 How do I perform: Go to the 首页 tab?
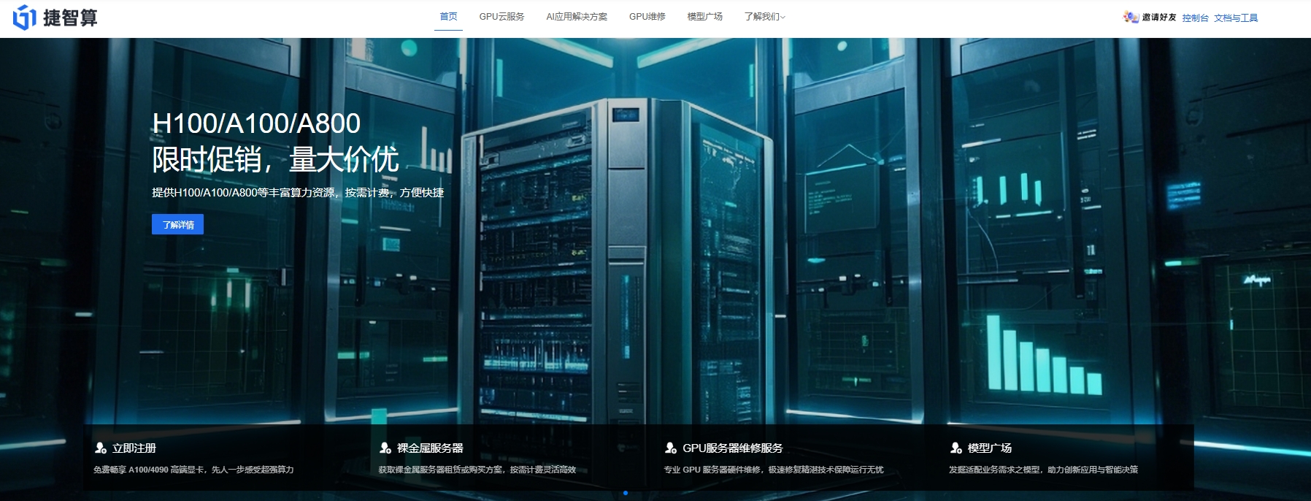click(448, 17)
